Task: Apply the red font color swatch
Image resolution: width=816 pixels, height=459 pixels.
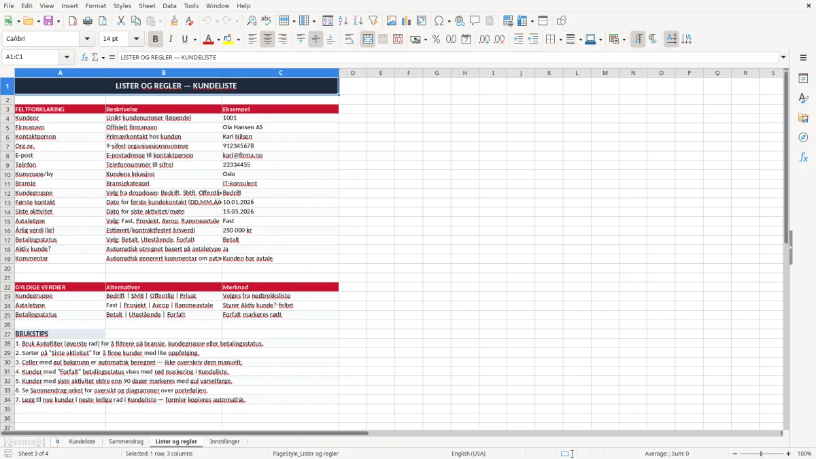Action: [x=209, y=39]
